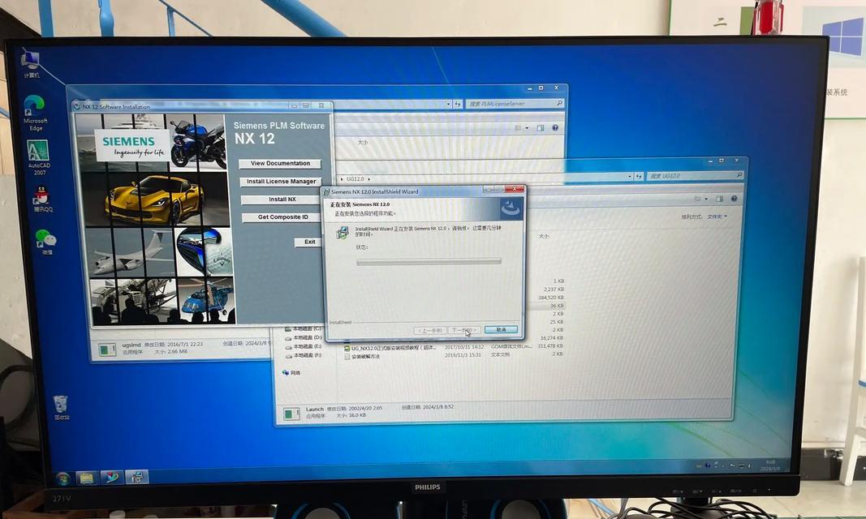Change view options in PLMLicenseServer window

tap(519, 128)
